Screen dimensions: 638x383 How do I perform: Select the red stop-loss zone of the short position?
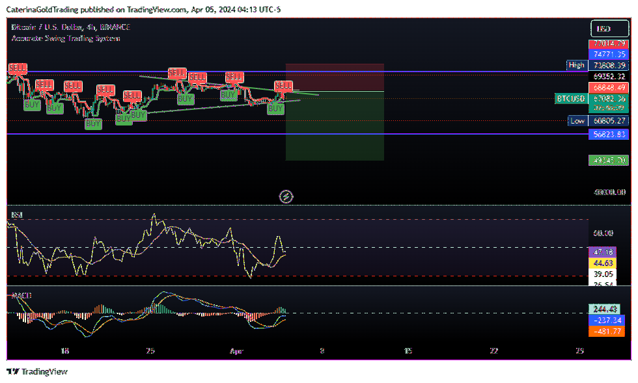tap(335, 77)
